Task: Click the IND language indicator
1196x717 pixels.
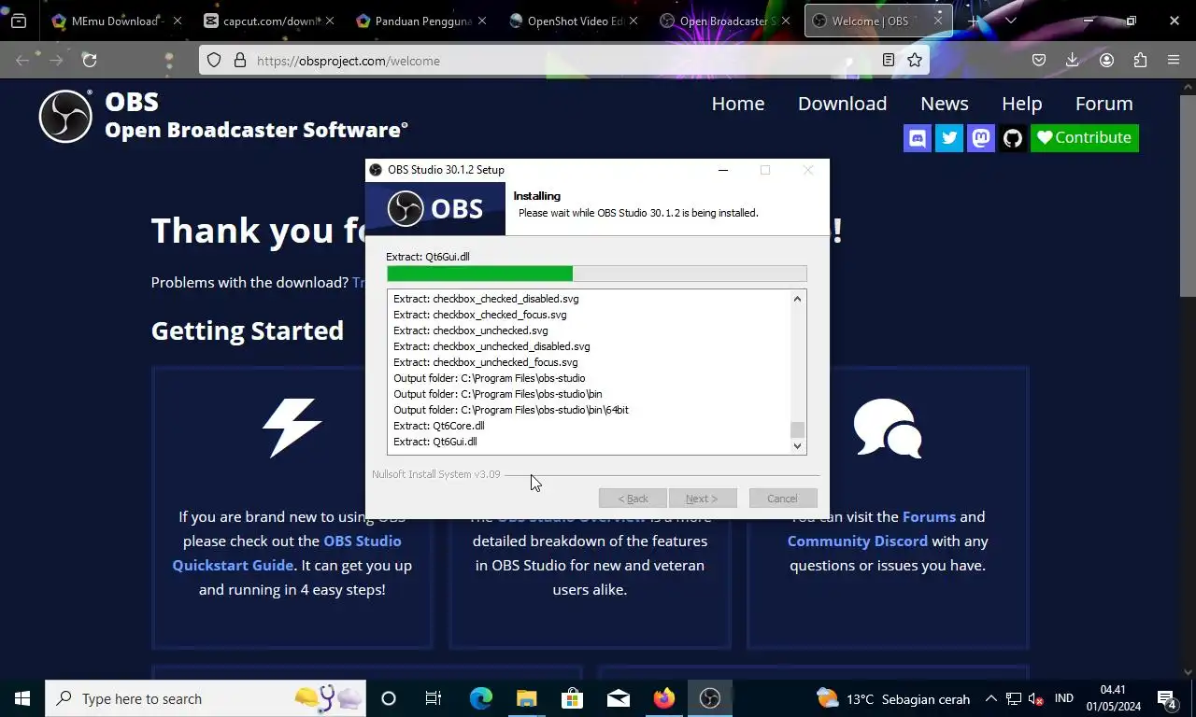Action: (x=1063, y=698)
